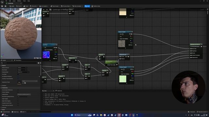Open the Edit menu
Viewport: 209px width, 117px height.
coord(10,1)
